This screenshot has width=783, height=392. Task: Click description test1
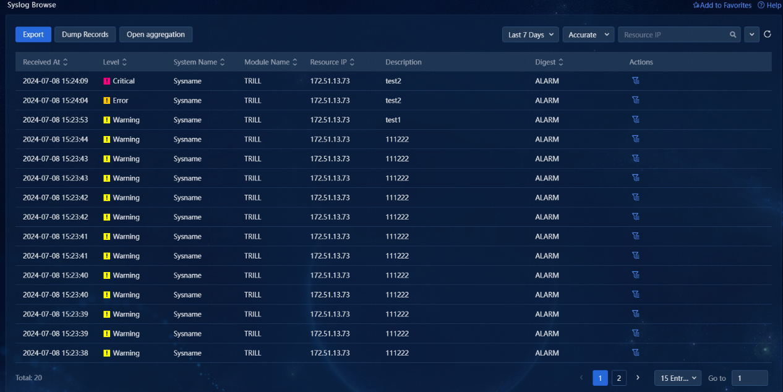[393, 120]
